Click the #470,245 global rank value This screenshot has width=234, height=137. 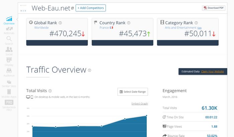[x=66, y=34]
